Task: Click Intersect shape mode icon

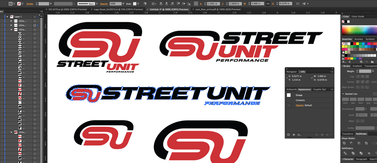Action: click(x=359, y=143)
